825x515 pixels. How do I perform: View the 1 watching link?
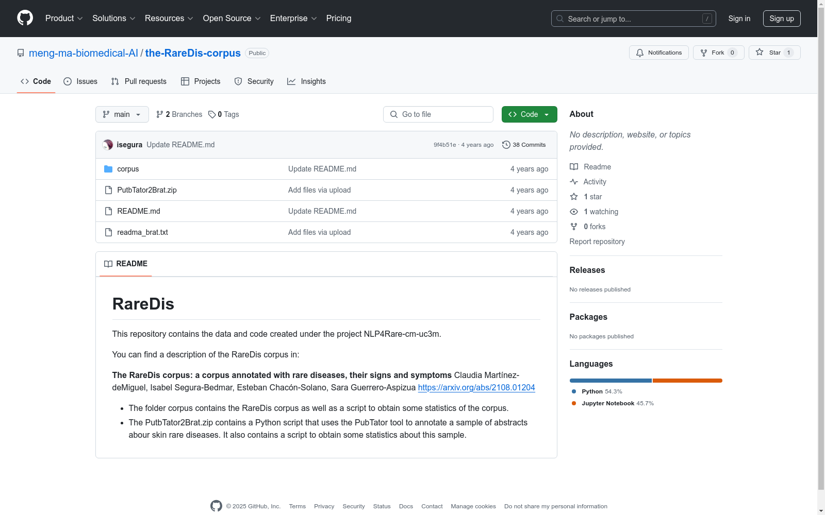click(594, 212)
